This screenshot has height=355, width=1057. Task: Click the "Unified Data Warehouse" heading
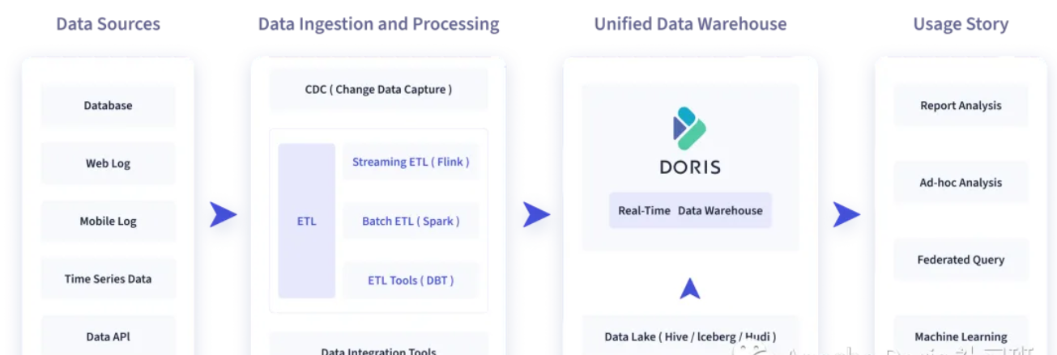(690, 24)
